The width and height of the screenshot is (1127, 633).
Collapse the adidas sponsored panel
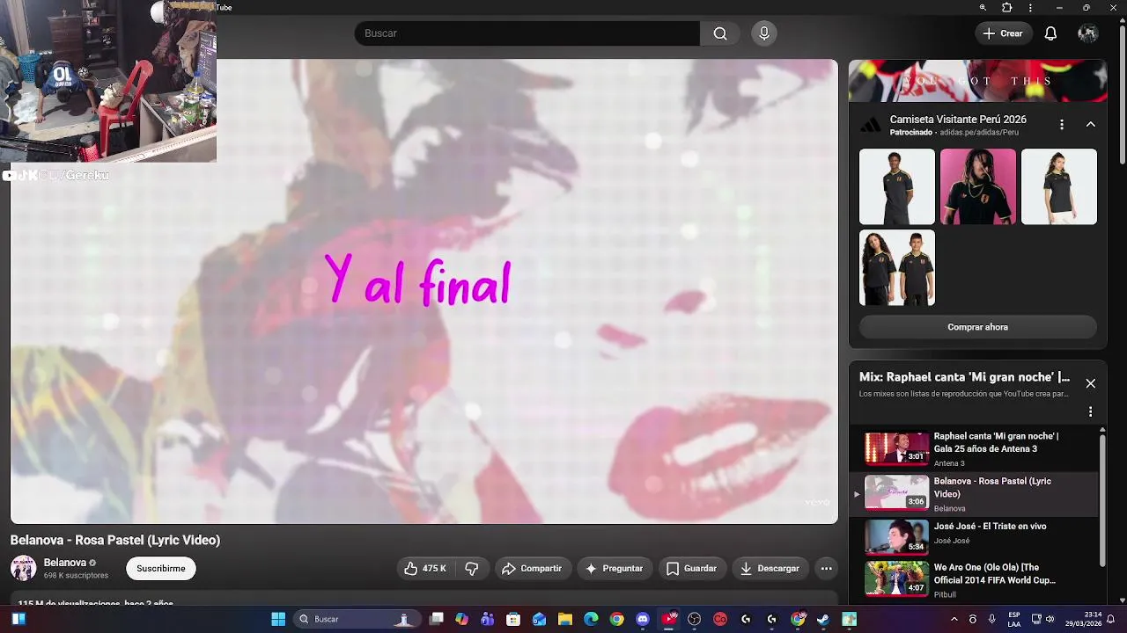1090,125
